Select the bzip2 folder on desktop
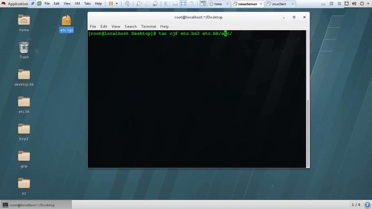Screen dimensions: 372x209 pyautogui.click(x=24, y=132)
